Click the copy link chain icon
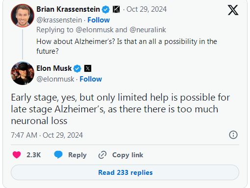Screen dimensions: 250x188 102,155
